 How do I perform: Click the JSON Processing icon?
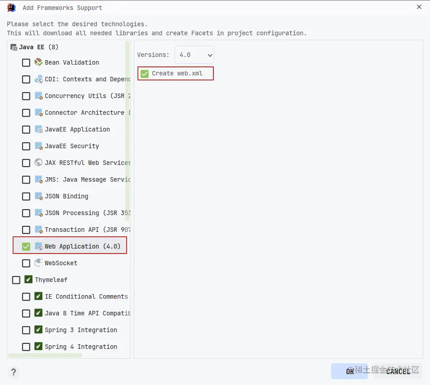[38, 213]
